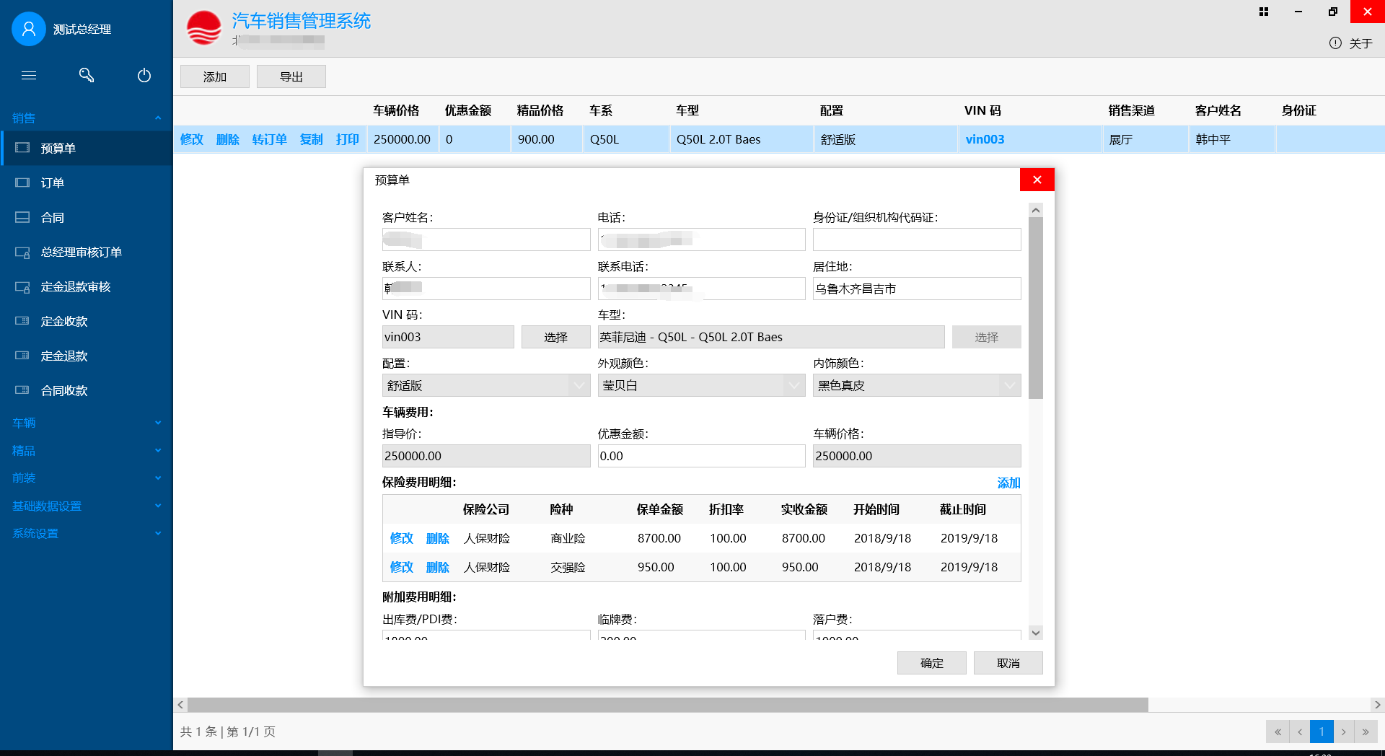Open the 配置 dropdown showing 舒适版
The width and height of the screenshot is (1385, 756).
point(579,385)
